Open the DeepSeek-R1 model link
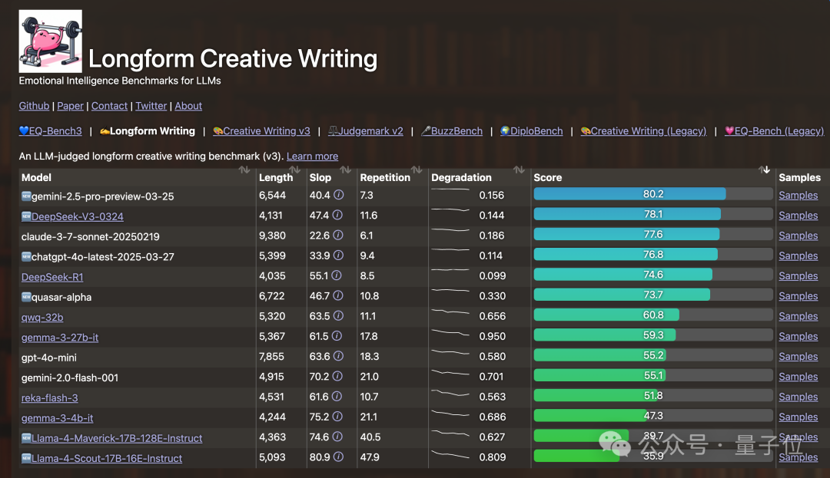Screen dimensions: 830x478 click(52, 277)
